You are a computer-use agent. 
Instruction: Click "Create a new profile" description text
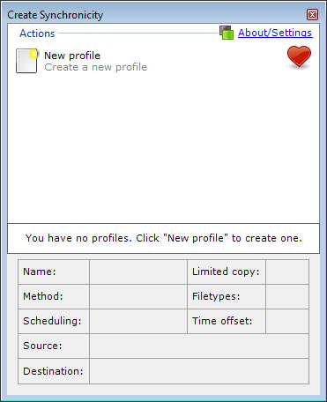[95, 67]
